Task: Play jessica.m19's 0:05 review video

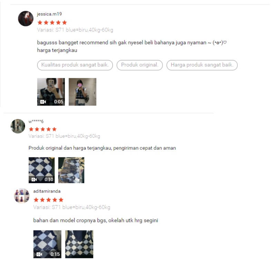Action: [51, 92]
